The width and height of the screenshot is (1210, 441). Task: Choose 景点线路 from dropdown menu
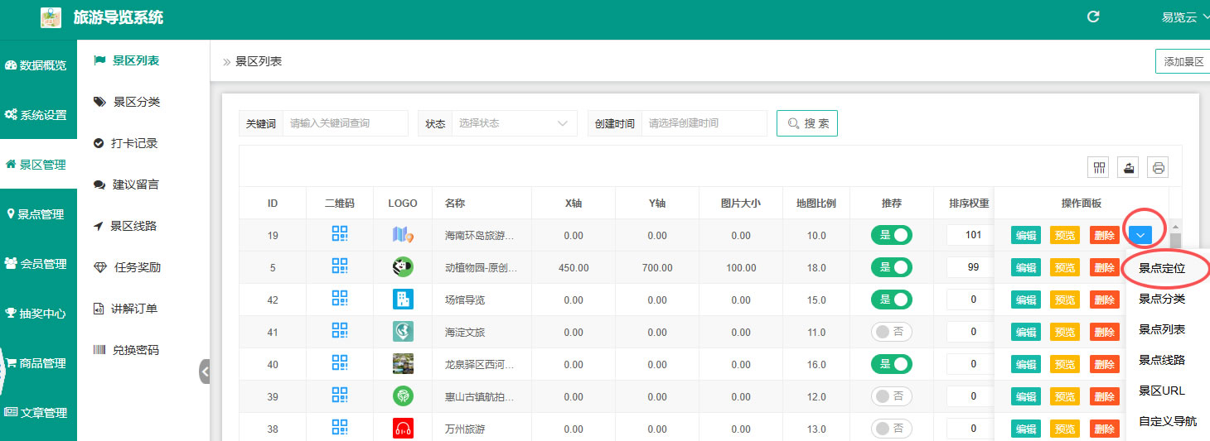(1162, 360)
